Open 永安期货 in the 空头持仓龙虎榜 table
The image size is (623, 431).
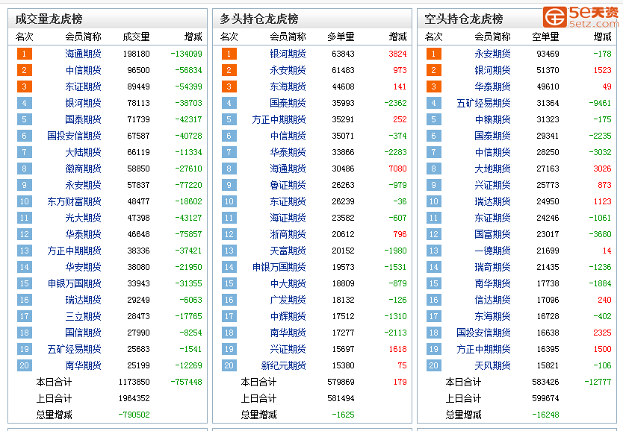point(492,54)
